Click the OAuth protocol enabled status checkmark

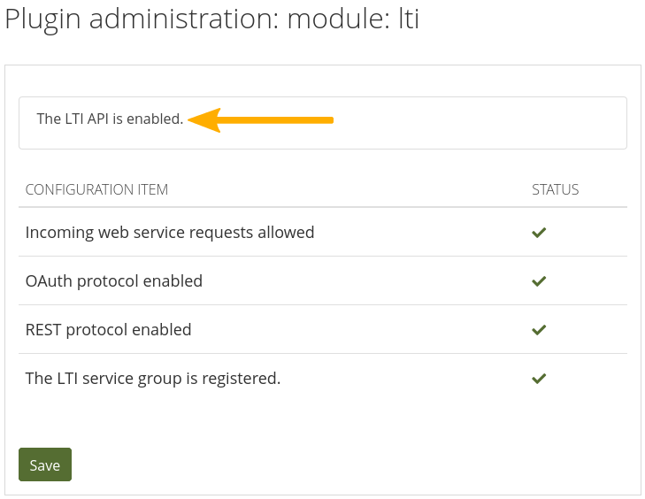tap(538, 281)
